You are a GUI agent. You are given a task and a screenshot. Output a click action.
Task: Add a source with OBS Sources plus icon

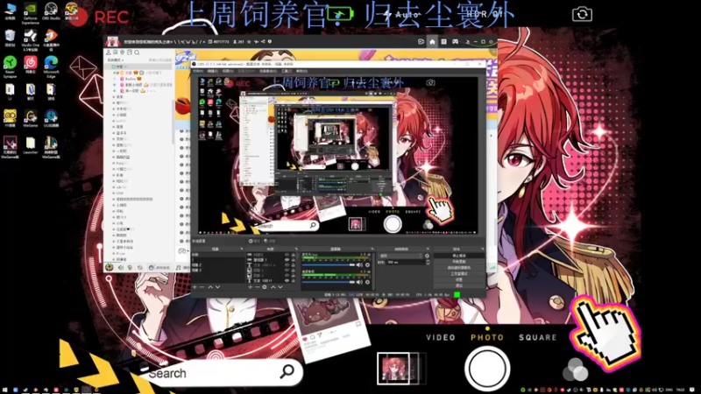tap(251, 287)
